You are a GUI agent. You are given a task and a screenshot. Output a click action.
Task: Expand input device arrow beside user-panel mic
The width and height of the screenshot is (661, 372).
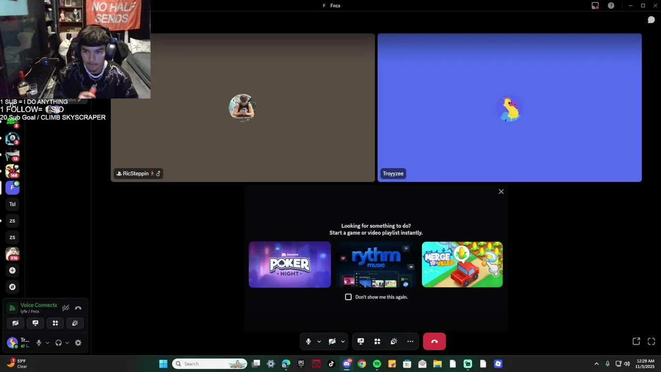tap(47, 343)
